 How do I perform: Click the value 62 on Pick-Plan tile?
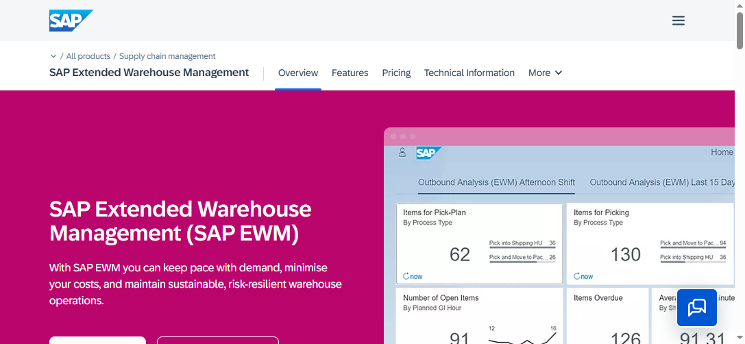pos(459,255)
